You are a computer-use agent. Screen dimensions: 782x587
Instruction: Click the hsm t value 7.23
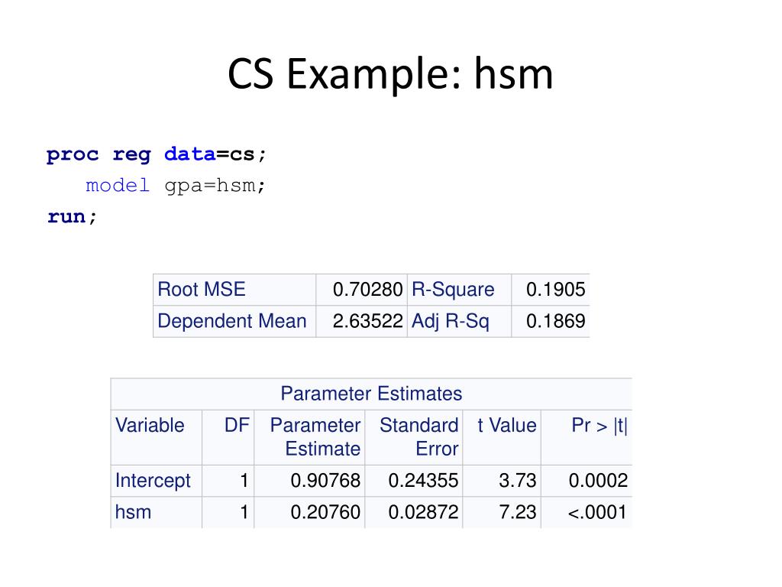[x=517, y=512]
